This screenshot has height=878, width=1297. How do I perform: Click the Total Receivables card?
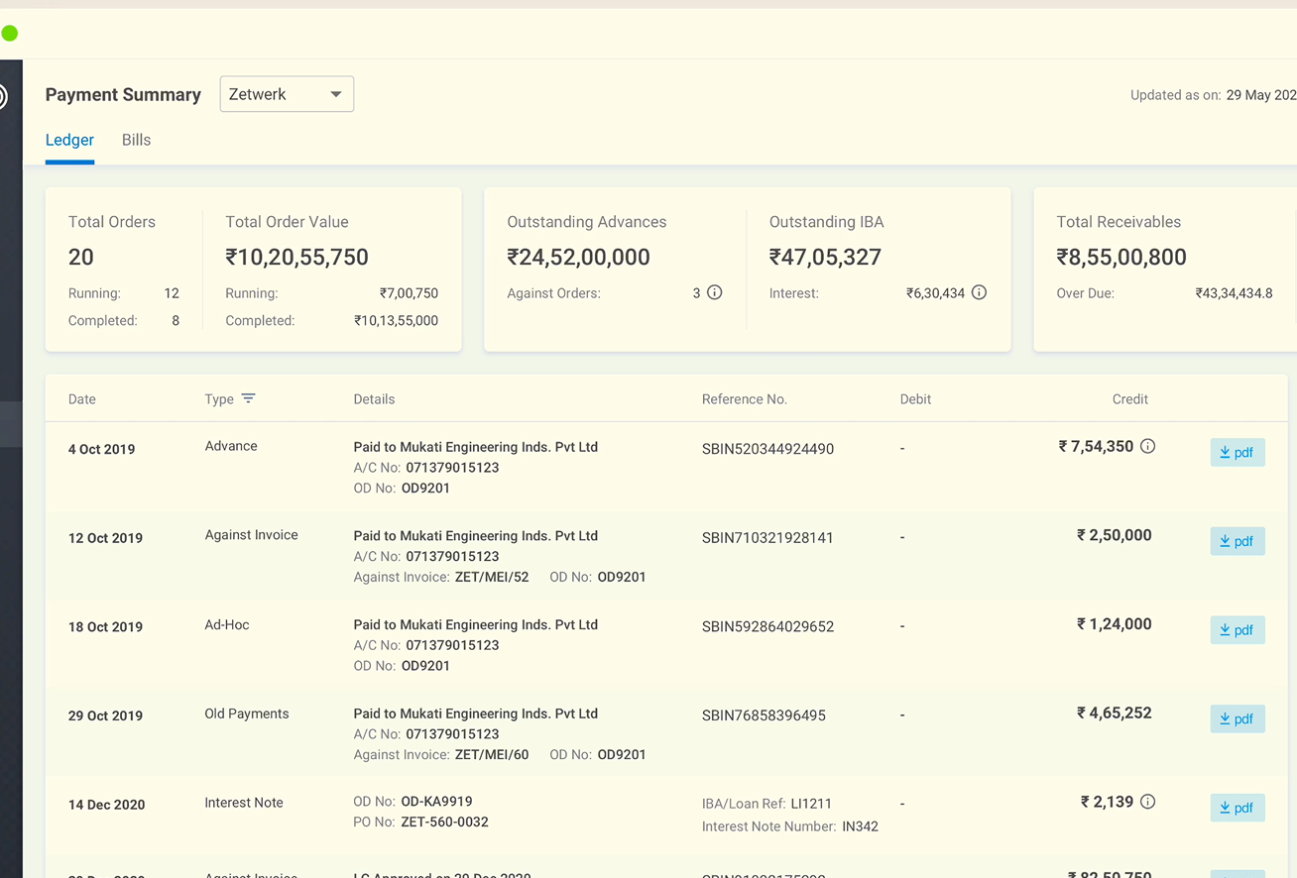tap(1165, 269)
